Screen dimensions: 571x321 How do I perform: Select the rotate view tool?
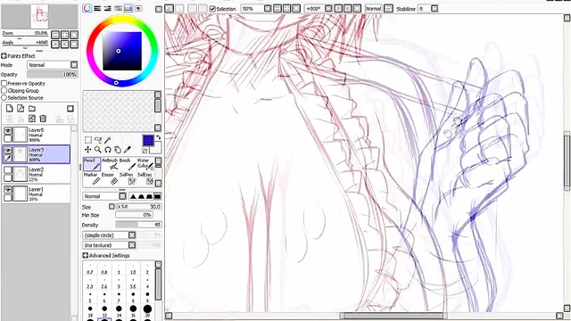[x=108, y=150]
